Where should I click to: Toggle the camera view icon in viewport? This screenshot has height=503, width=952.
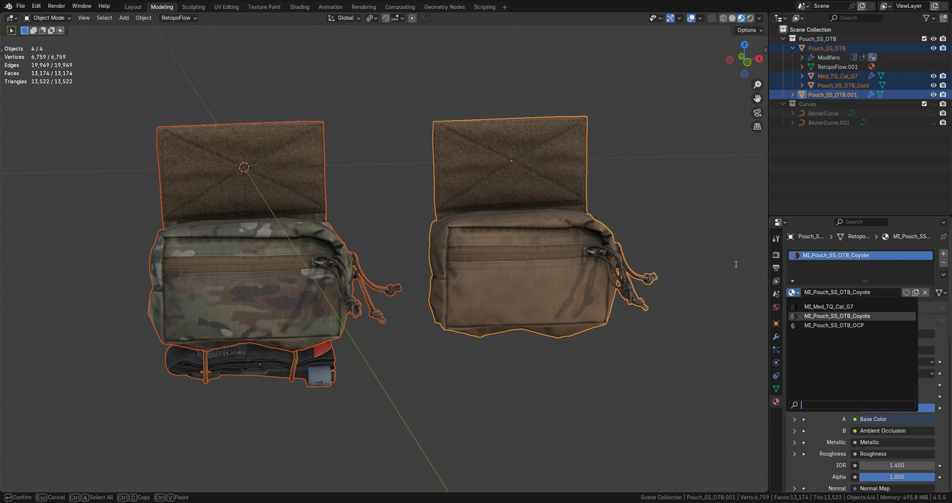pyautogui.click(x=758, y=112)
